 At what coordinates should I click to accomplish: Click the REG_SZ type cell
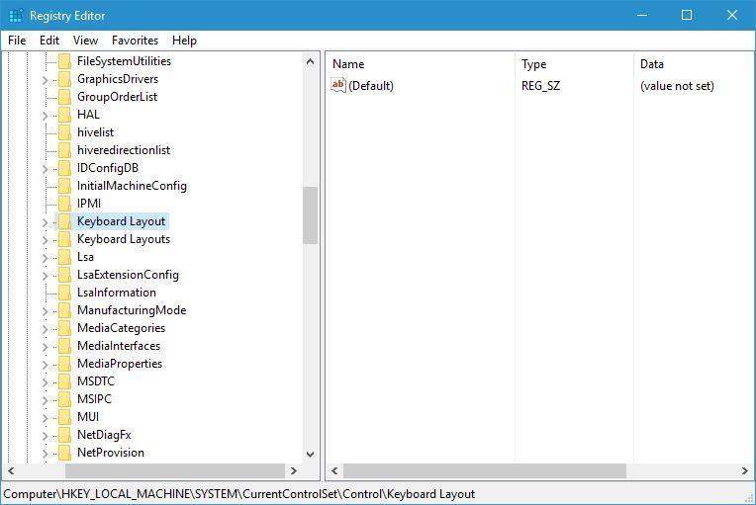point(540,86)
